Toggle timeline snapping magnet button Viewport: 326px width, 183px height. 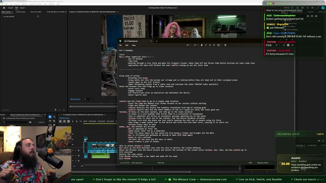point(64,121)
